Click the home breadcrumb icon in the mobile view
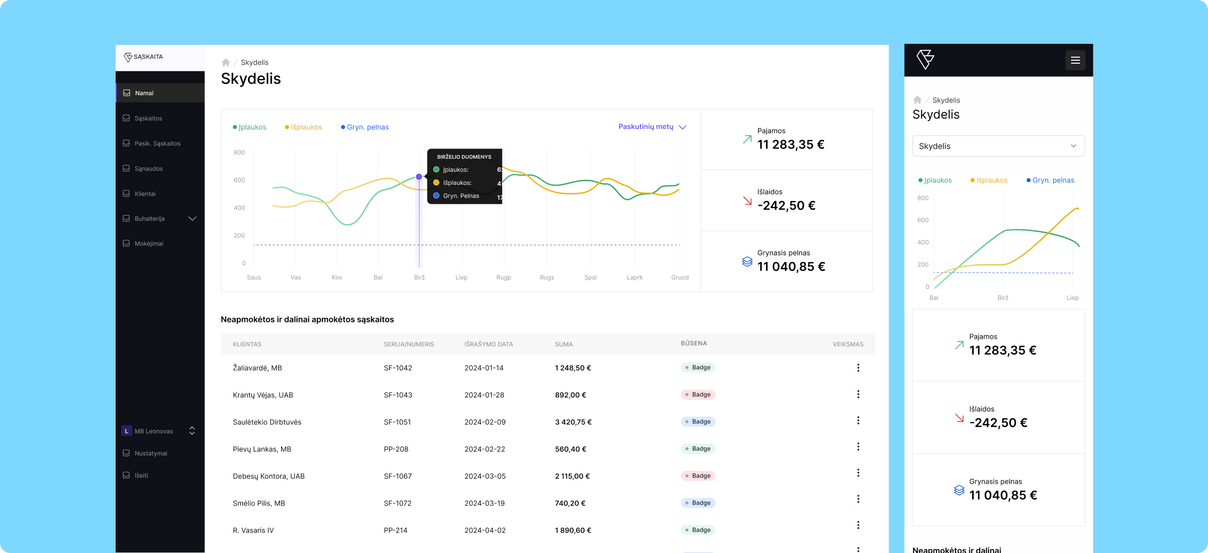The width and height of the screenshot is (1208, 553). (x=917, y=100)
